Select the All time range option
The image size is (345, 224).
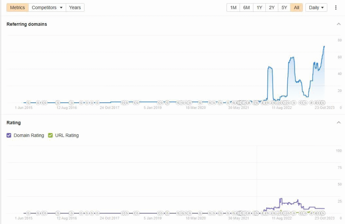[296, 7]
